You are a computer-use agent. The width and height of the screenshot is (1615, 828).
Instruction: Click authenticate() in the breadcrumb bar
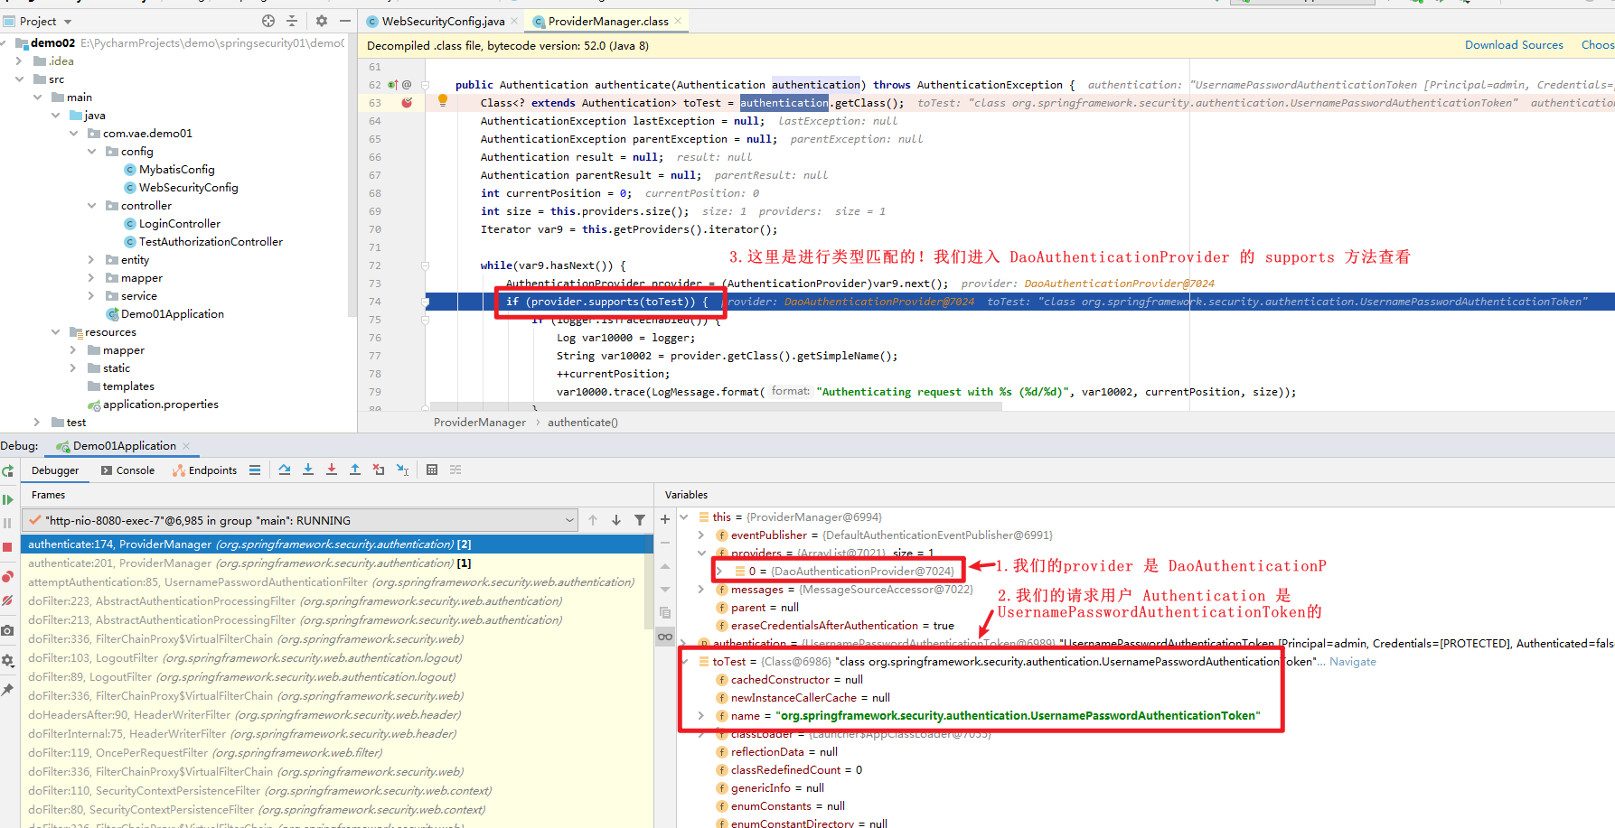[x=582, y=422]
